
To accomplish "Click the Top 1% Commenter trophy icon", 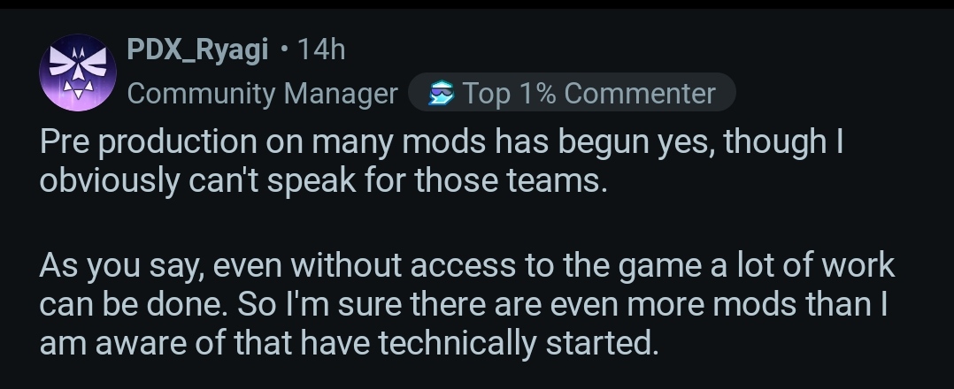I will click(x=439, y=93).
